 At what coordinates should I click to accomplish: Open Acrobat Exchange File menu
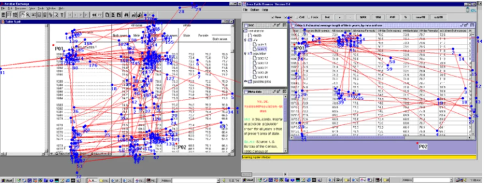coord(4,9)
